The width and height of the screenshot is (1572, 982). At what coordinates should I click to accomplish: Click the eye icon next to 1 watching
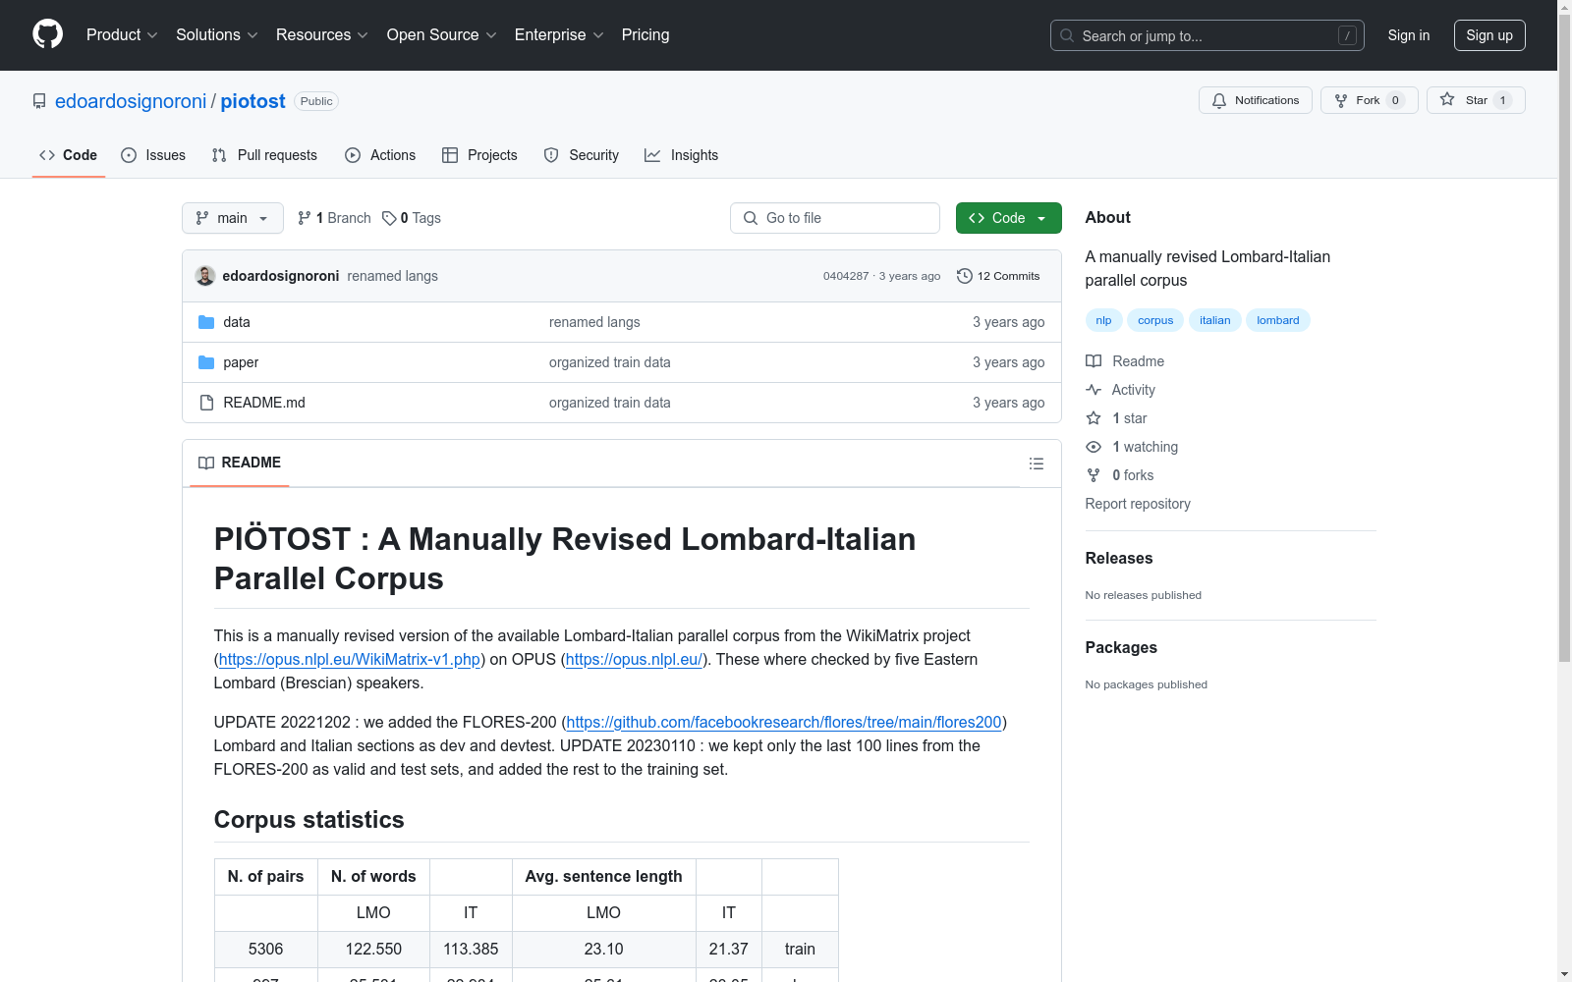click(1094, 447)
